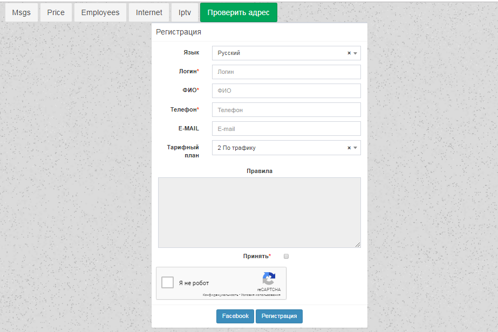
Task: Click the reCAPTCHA logo icon
Action: coord(269,279)
